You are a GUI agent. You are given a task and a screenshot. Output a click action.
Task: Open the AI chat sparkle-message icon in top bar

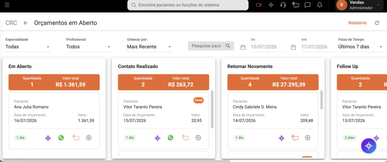(x=295, y=5)
